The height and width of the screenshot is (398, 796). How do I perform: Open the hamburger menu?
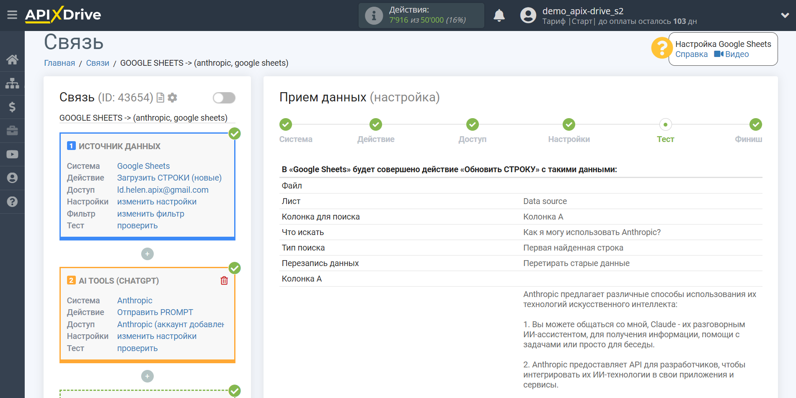(12, 15)
